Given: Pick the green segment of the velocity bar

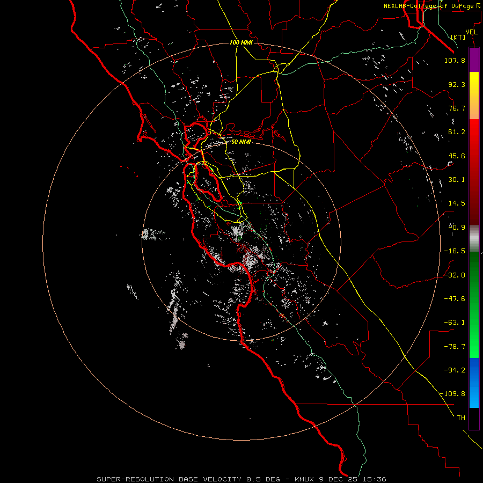Looking at the screenshot, I should [x=474, y=305].
